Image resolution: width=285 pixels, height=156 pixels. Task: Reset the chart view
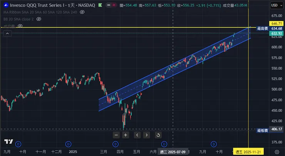(158, 135)
